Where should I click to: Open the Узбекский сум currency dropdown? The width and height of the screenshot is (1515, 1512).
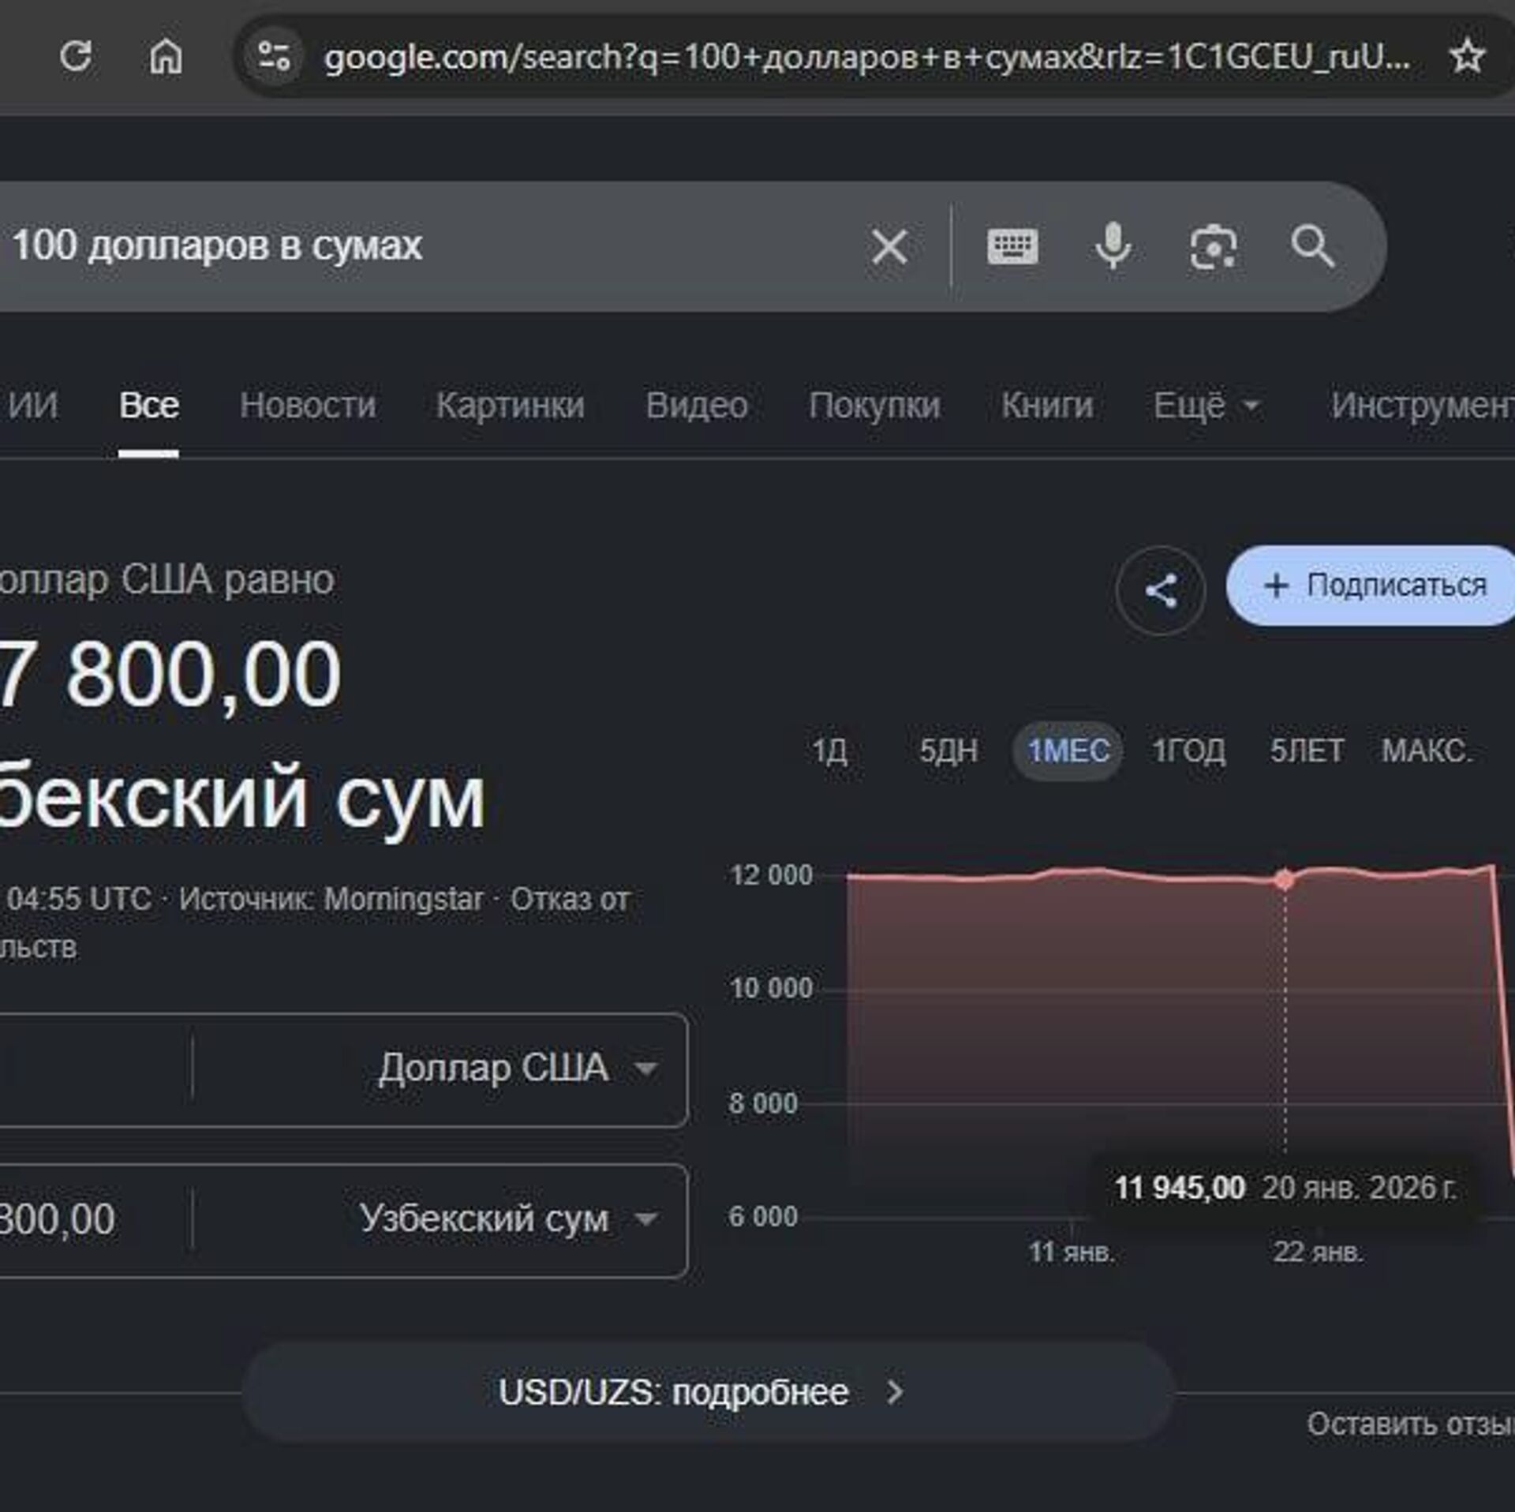[x=507, y=1219]
